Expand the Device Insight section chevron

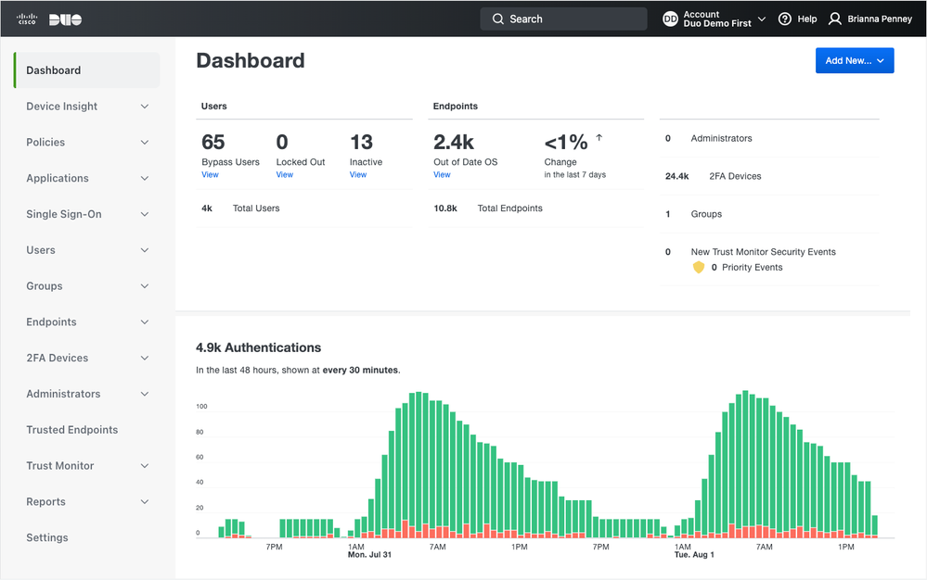pyautogui.click(x=145, y=107)
